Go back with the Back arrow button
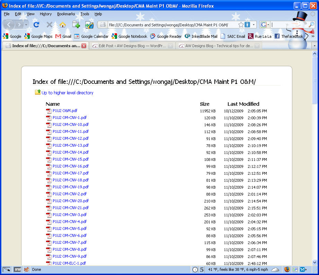319x275 pixels. coord(9,25)
